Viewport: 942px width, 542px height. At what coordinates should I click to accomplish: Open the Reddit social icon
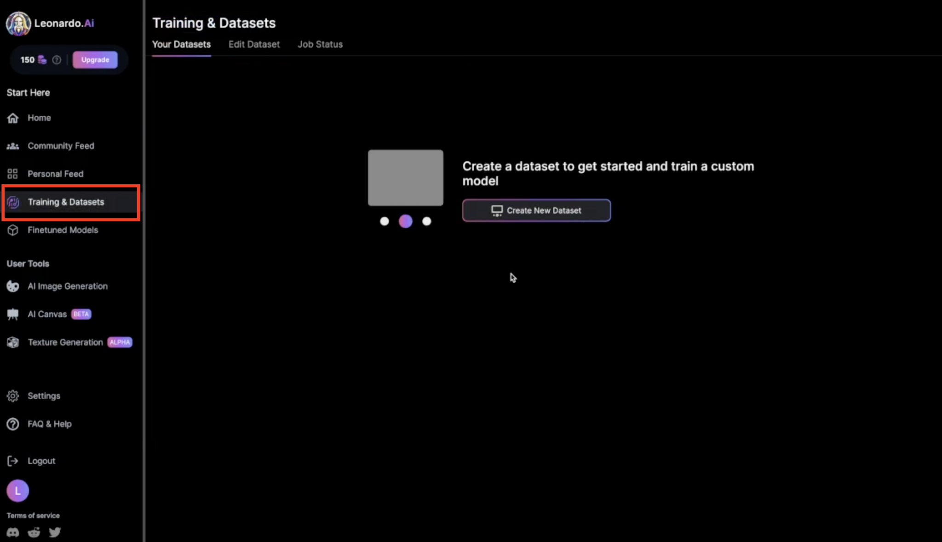point(34,532)
